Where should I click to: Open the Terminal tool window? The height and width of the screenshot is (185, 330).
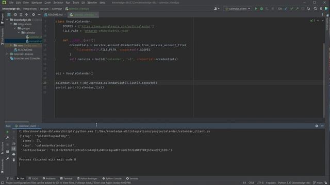(x=66, y=178)
